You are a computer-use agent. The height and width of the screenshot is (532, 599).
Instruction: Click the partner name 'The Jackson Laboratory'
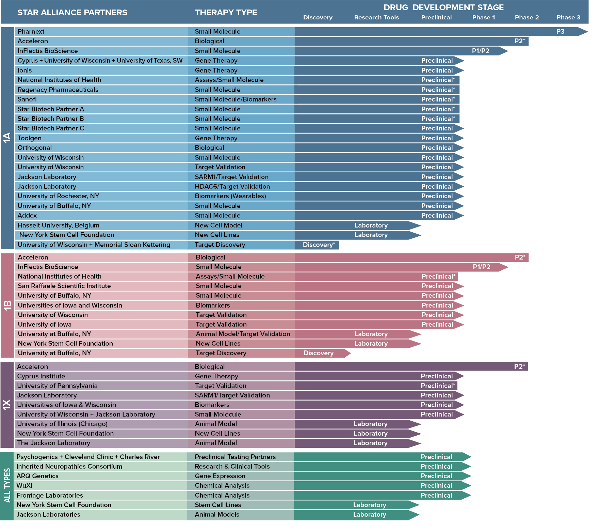coord(54,443)
